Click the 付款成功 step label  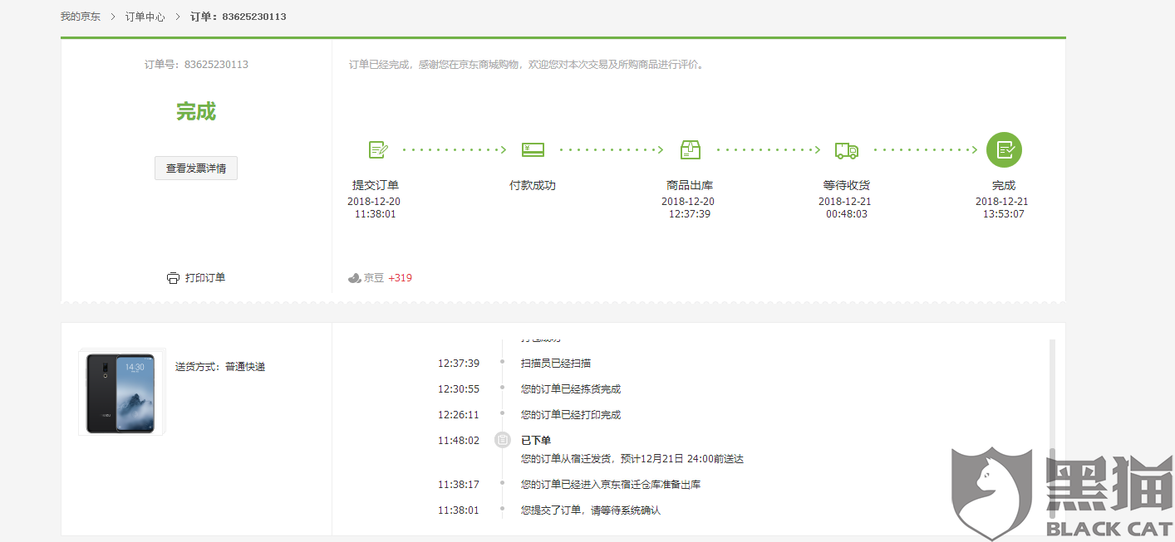point(533,186)
